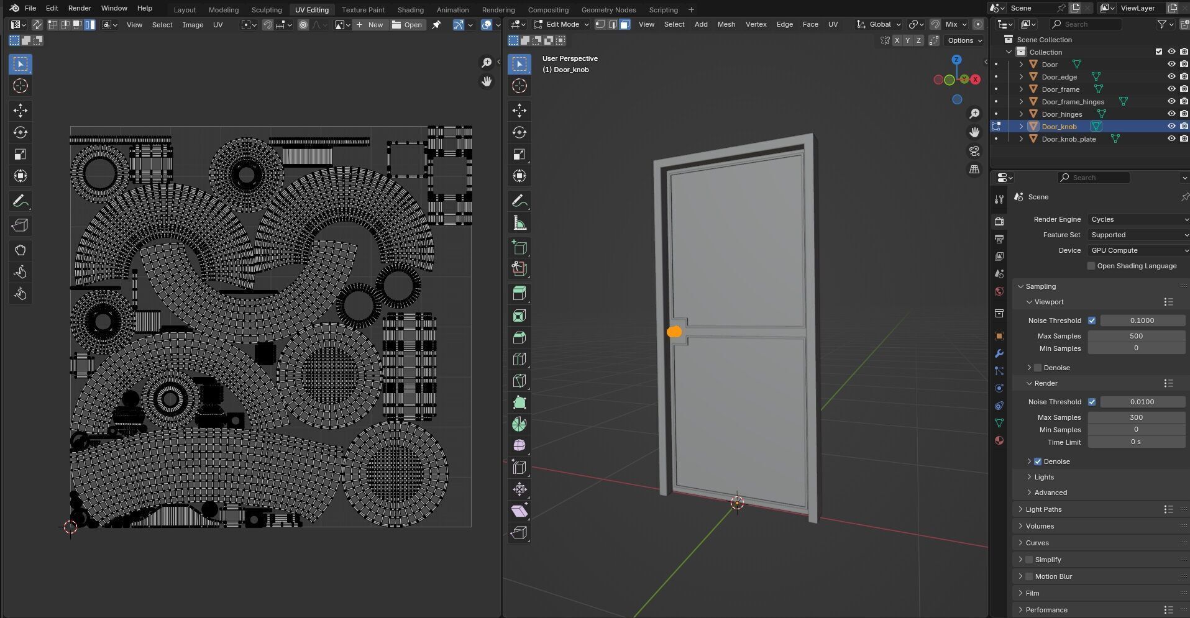Expand Light Paths panel
The height and width of the screenshot is (618, 1190).
tap(1043, 509)
